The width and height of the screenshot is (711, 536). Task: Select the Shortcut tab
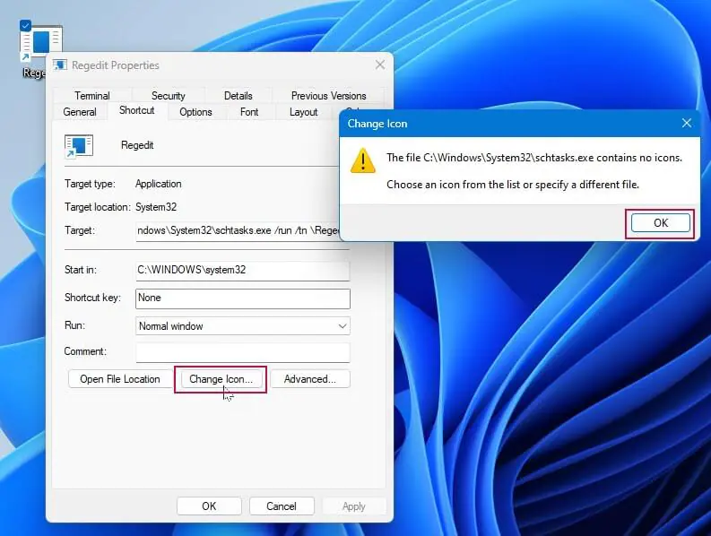[x=137, y=110]
